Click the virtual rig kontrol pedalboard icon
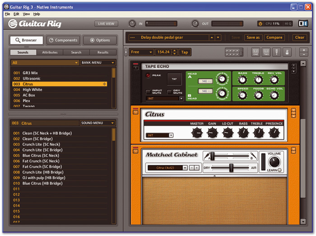316x236 pixels. pyautogui.click(x=234, y=52)
